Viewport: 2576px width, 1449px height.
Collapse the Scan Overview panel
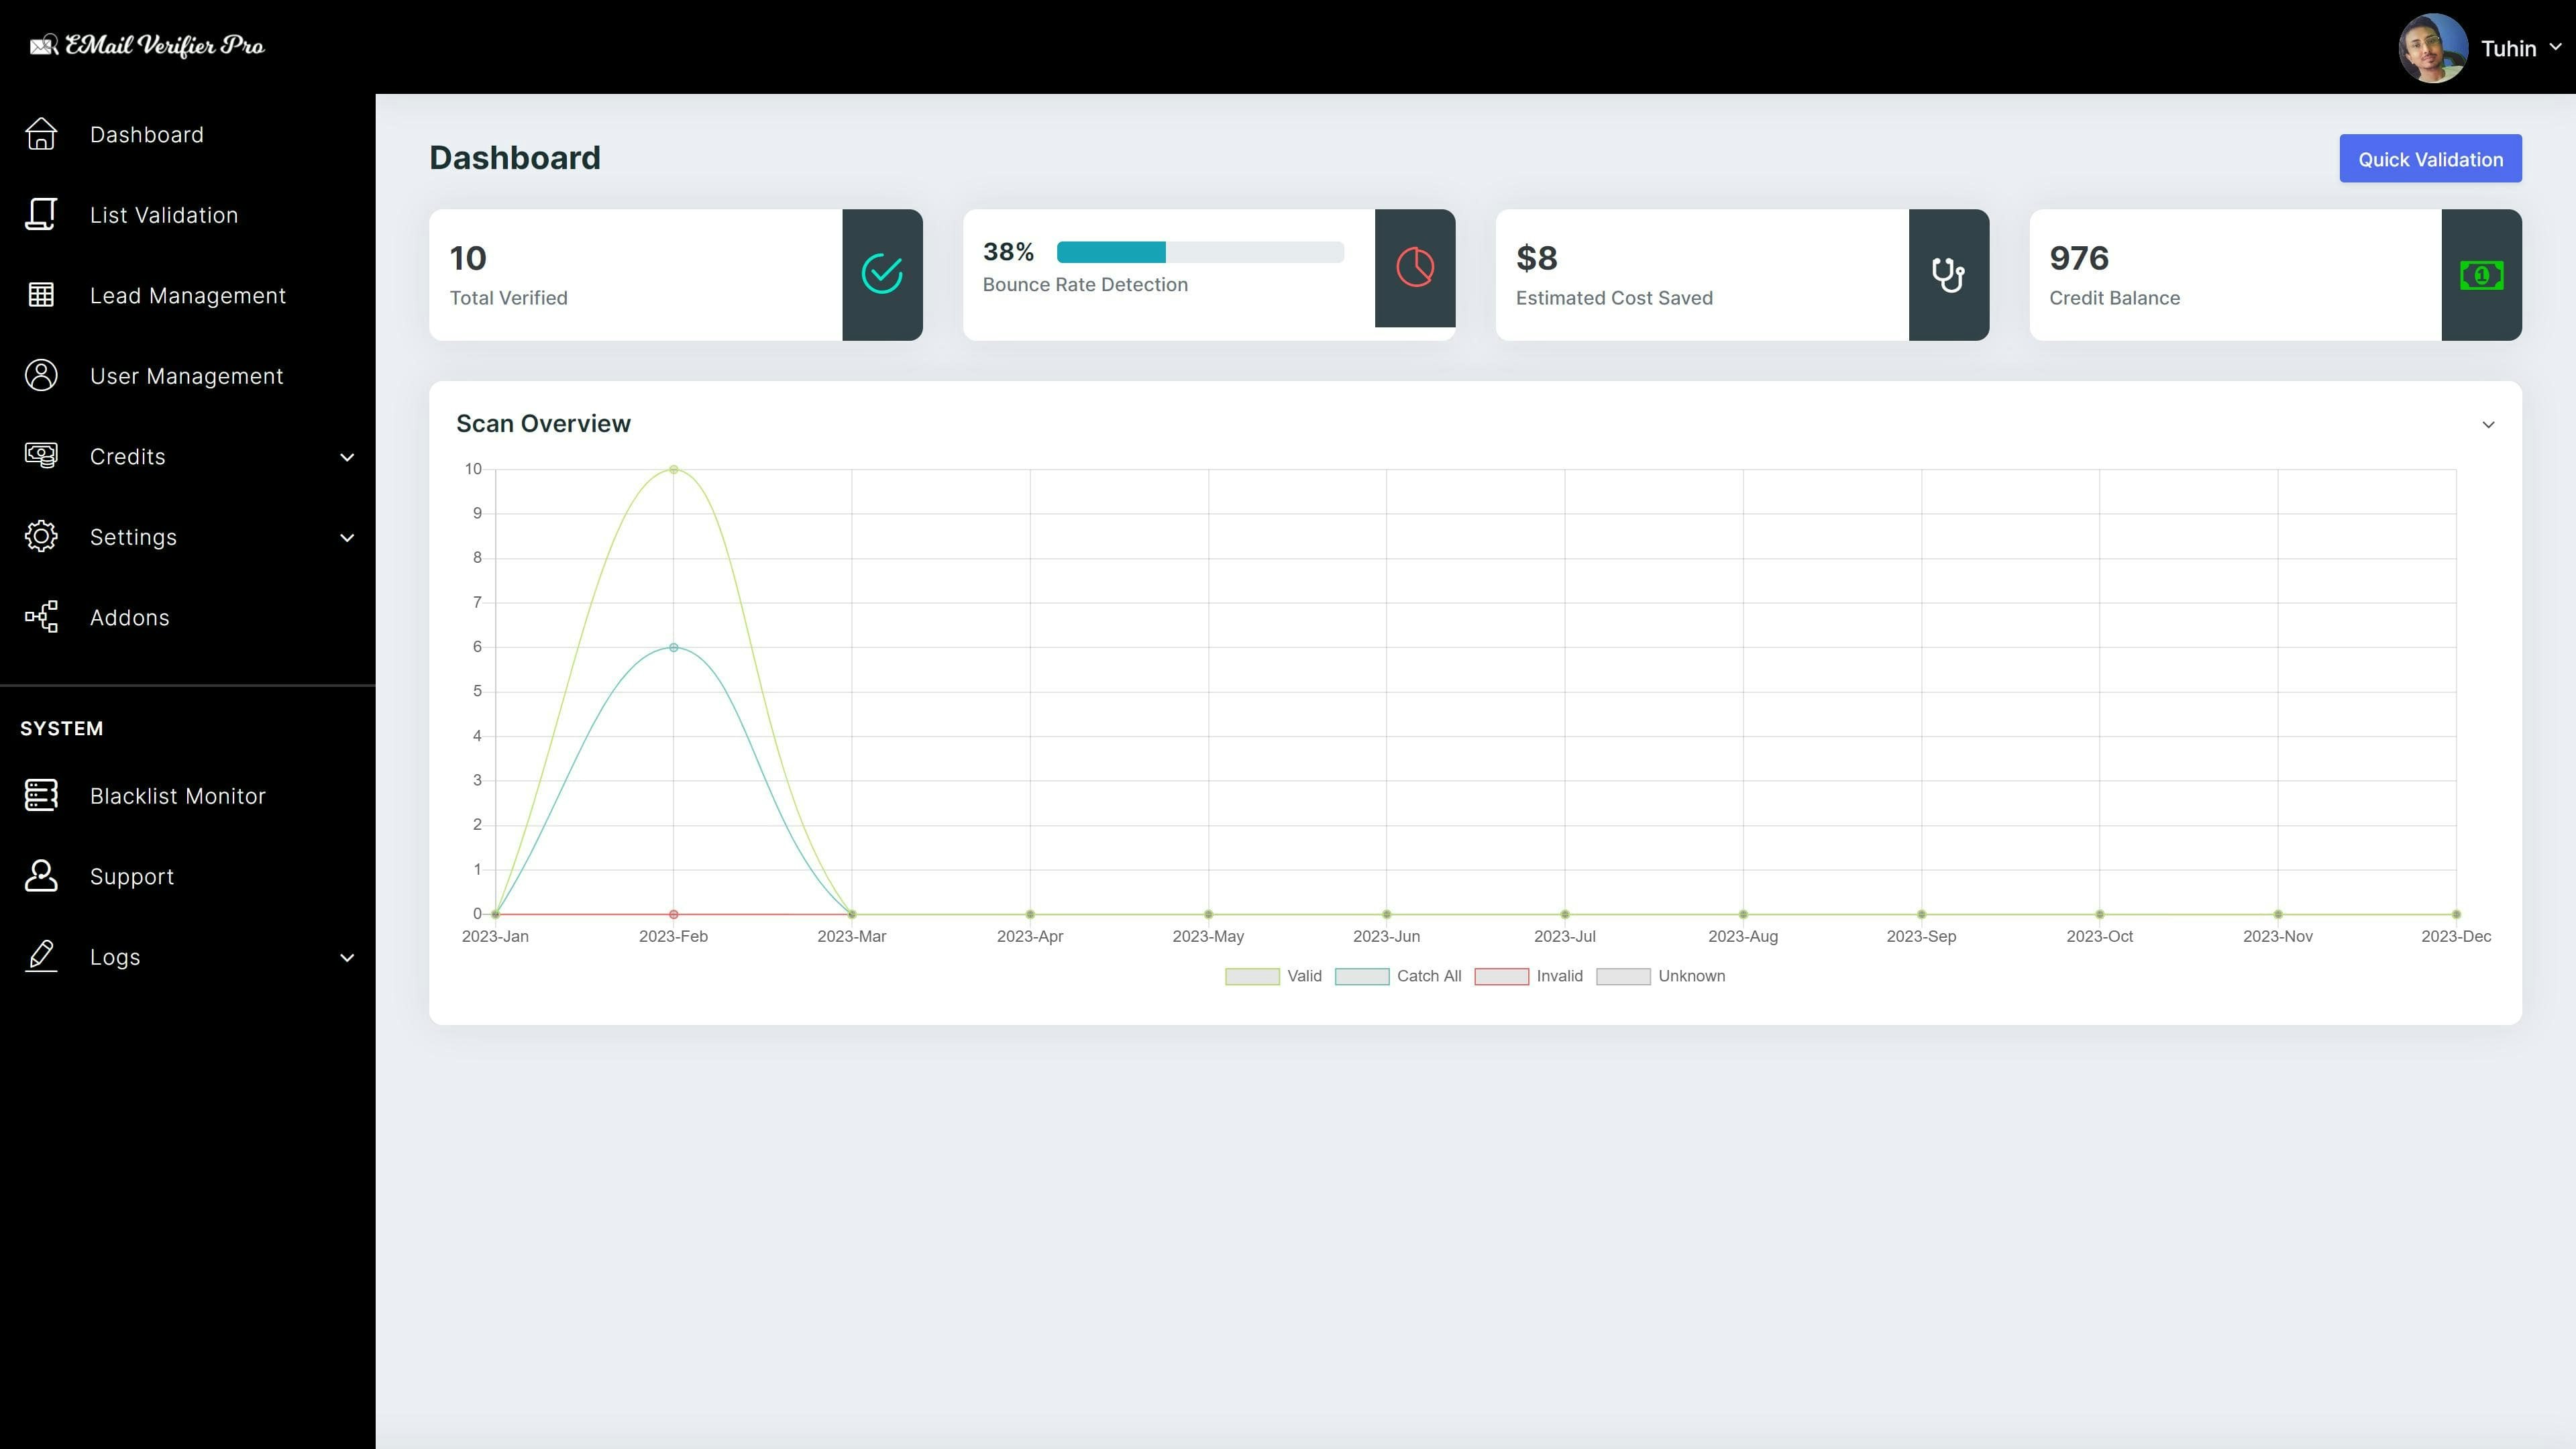[x=2488, y=425]
